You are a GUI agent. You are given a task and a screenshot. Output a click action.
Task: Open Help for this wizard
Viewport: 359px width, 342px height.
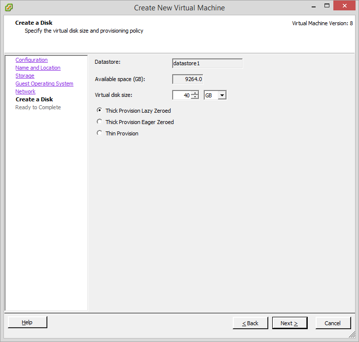coord(28,322)
